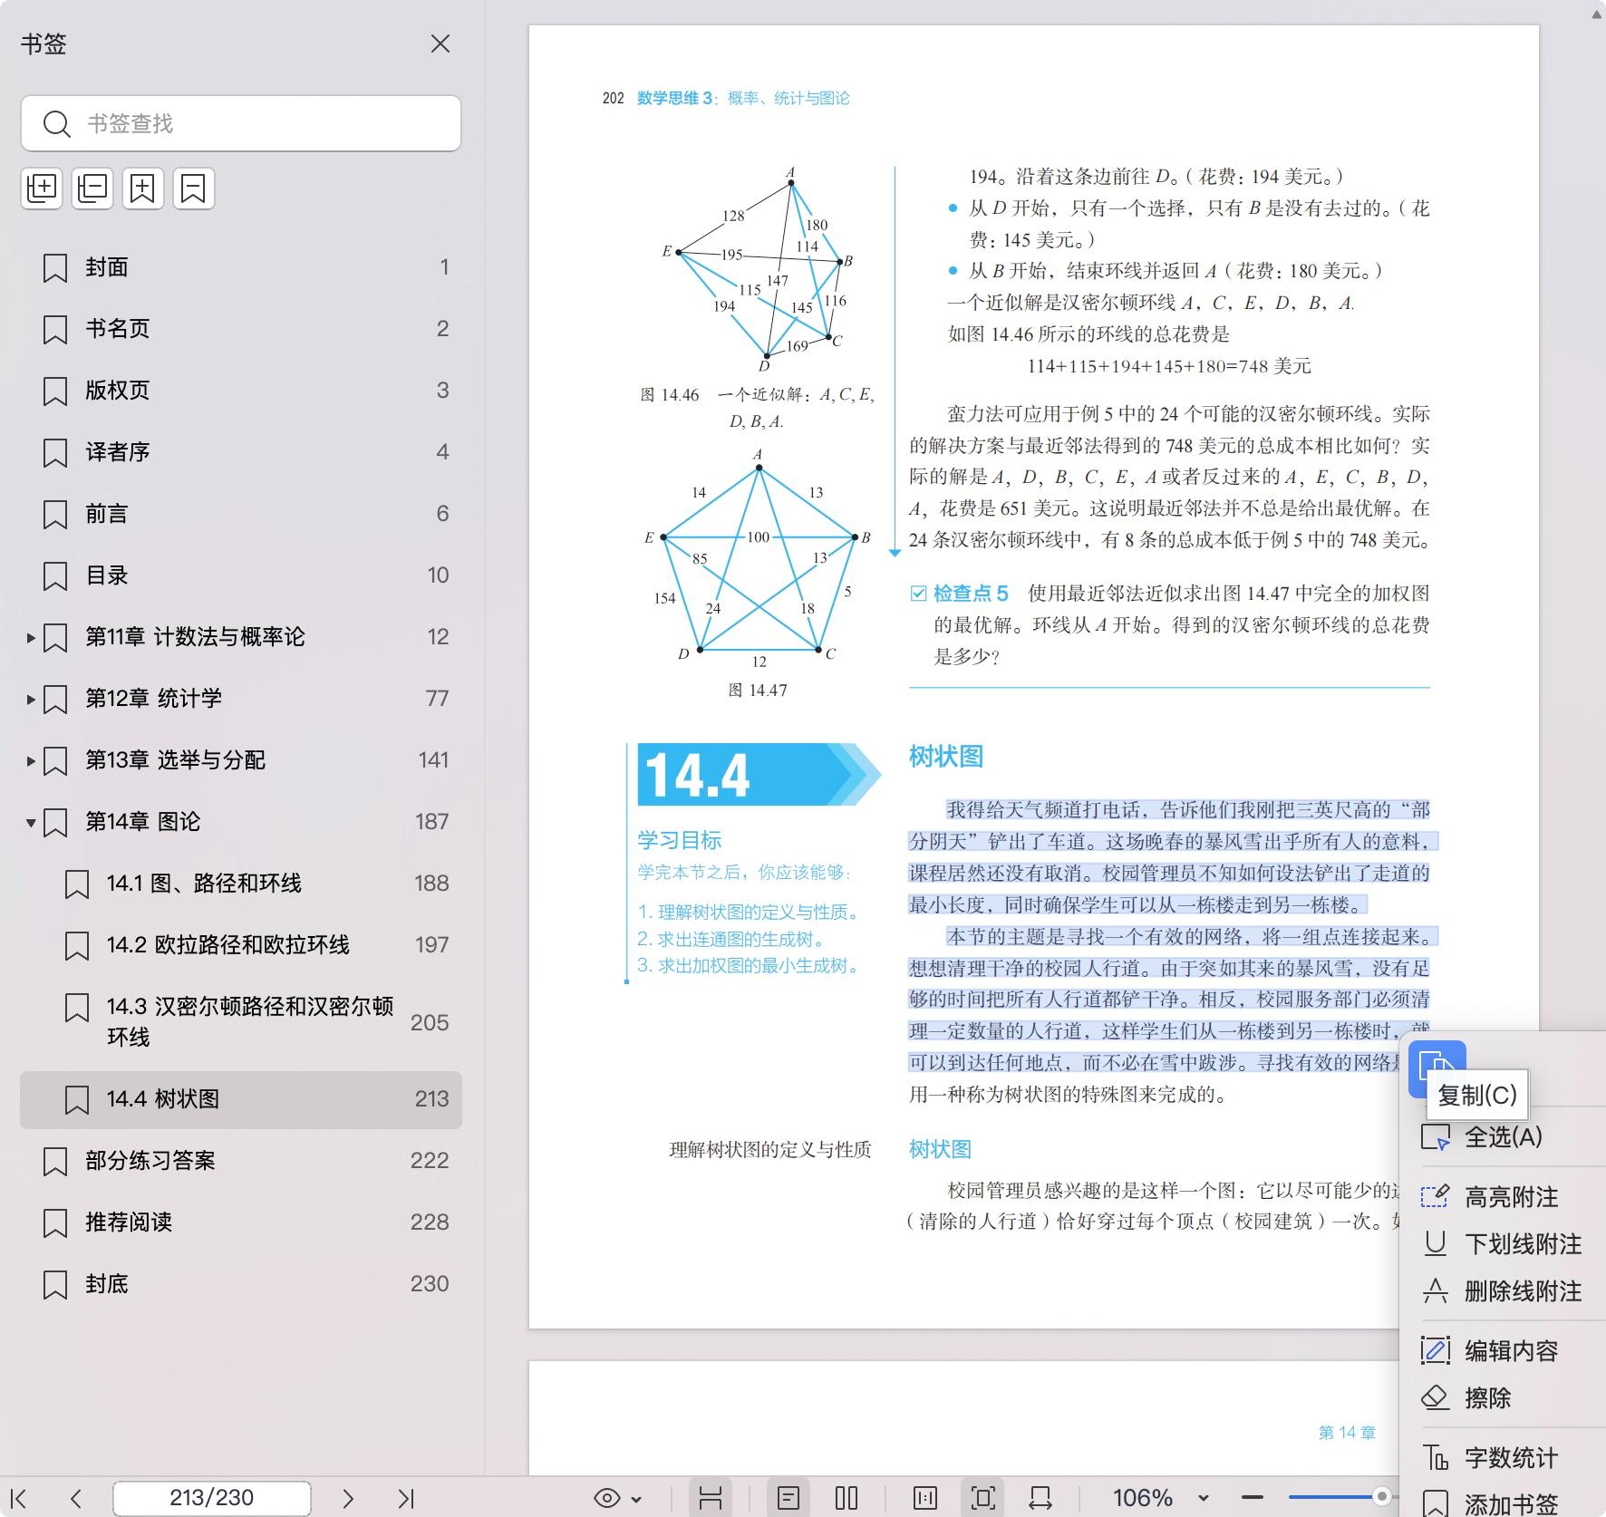
Task: Collapse the 第14章 图论 bookmark
Action: tap(31, 823)
